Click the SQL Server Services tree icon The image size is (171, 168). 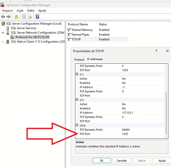(x=8, y=28)
